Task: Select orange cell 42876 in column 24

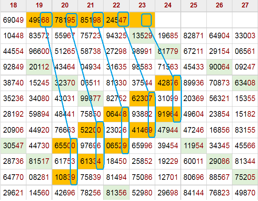Action: coord(168,83)
